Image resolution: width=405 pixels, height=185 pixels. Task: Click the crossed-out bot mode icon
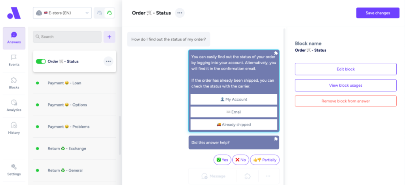(99, 13)
